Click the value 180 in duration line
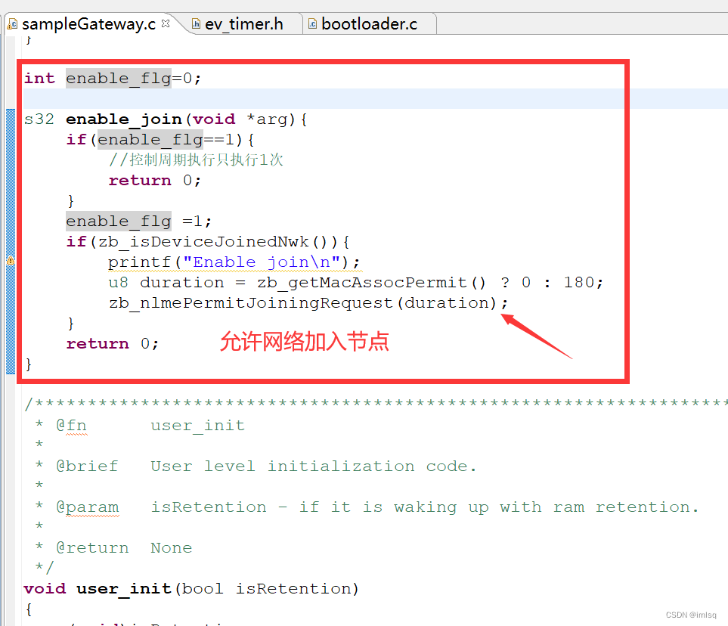This screenshot has width=728, height=626. (x=578, y=282)
